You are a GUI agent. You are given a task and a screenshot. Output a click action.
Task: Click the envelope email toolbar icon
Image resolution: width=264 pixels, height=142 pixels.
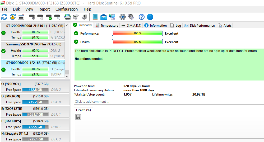click(x=103, y=17)
